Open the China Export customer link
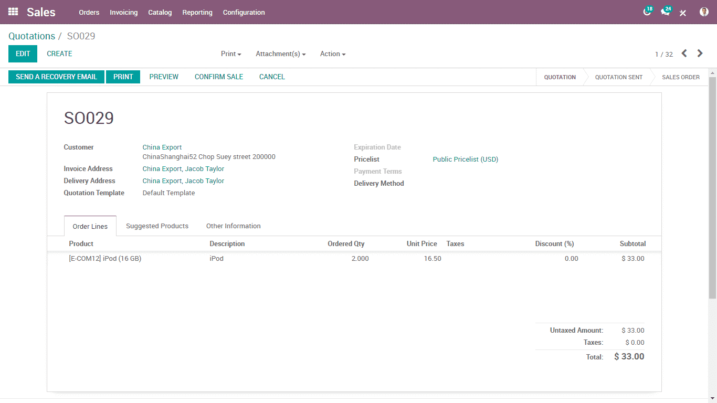717x403 pixels. coord(162,147)
